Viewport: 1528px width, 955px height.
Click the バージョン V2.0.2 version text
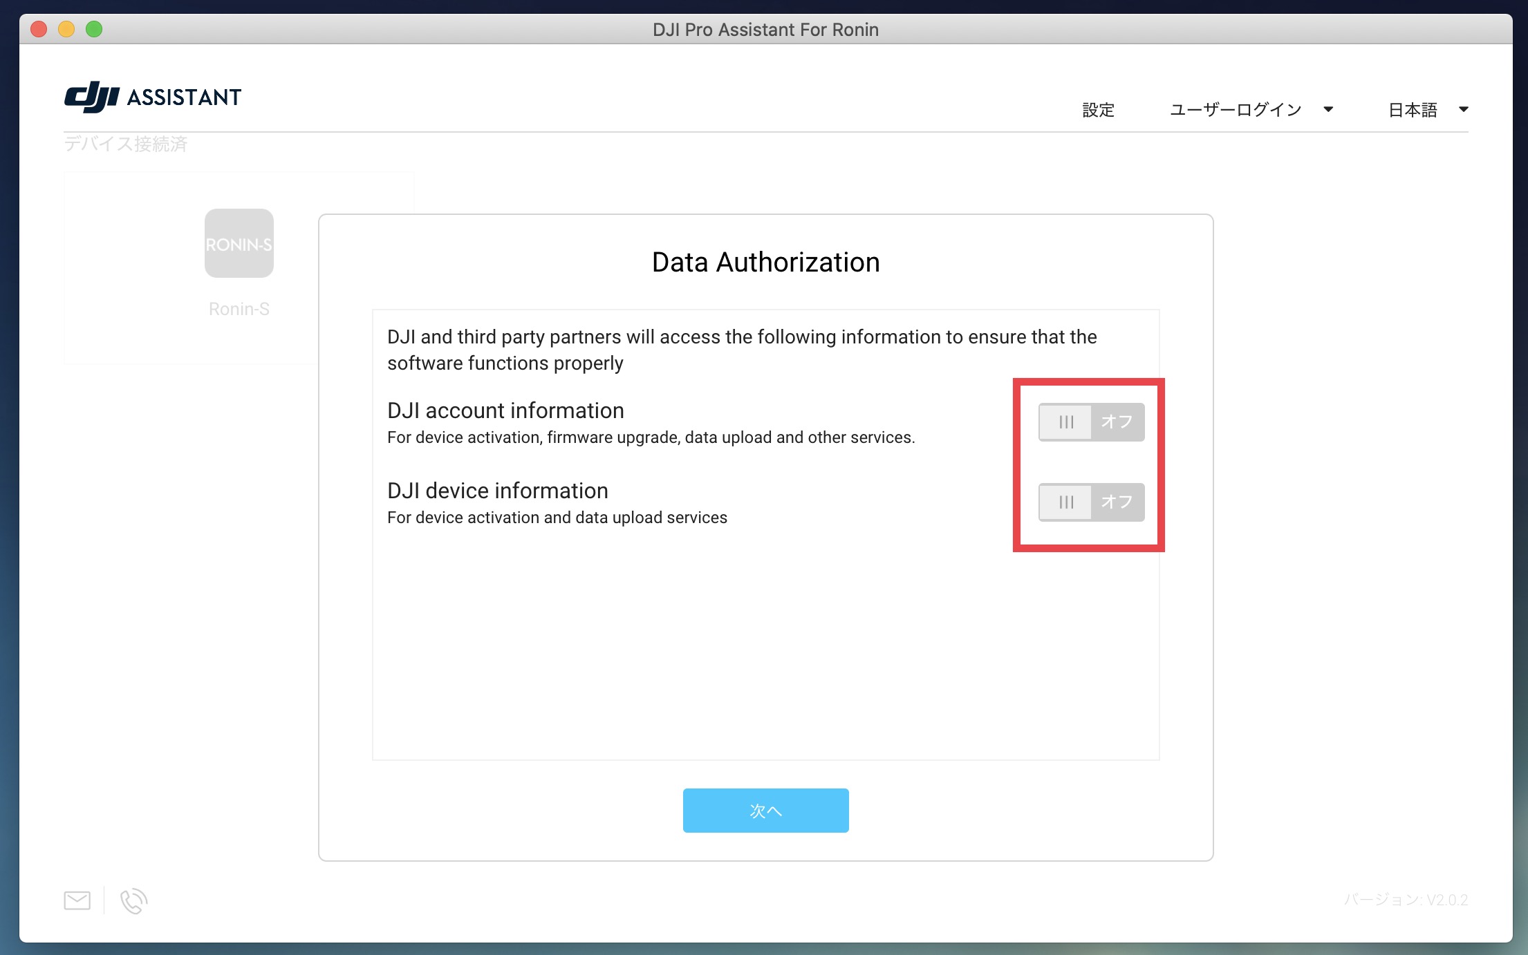(1406, 900)
